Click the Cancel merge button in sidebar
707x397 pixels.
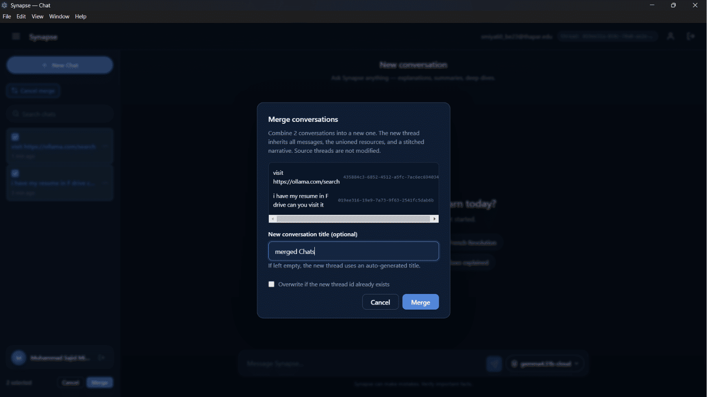click(33, 91)
